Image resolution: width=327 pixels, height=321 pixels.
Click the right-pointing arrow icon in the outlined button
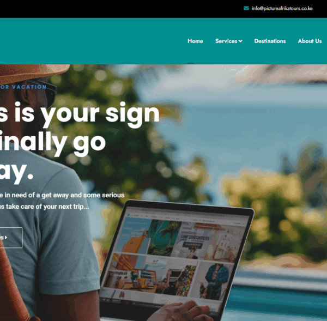(6, 238)
